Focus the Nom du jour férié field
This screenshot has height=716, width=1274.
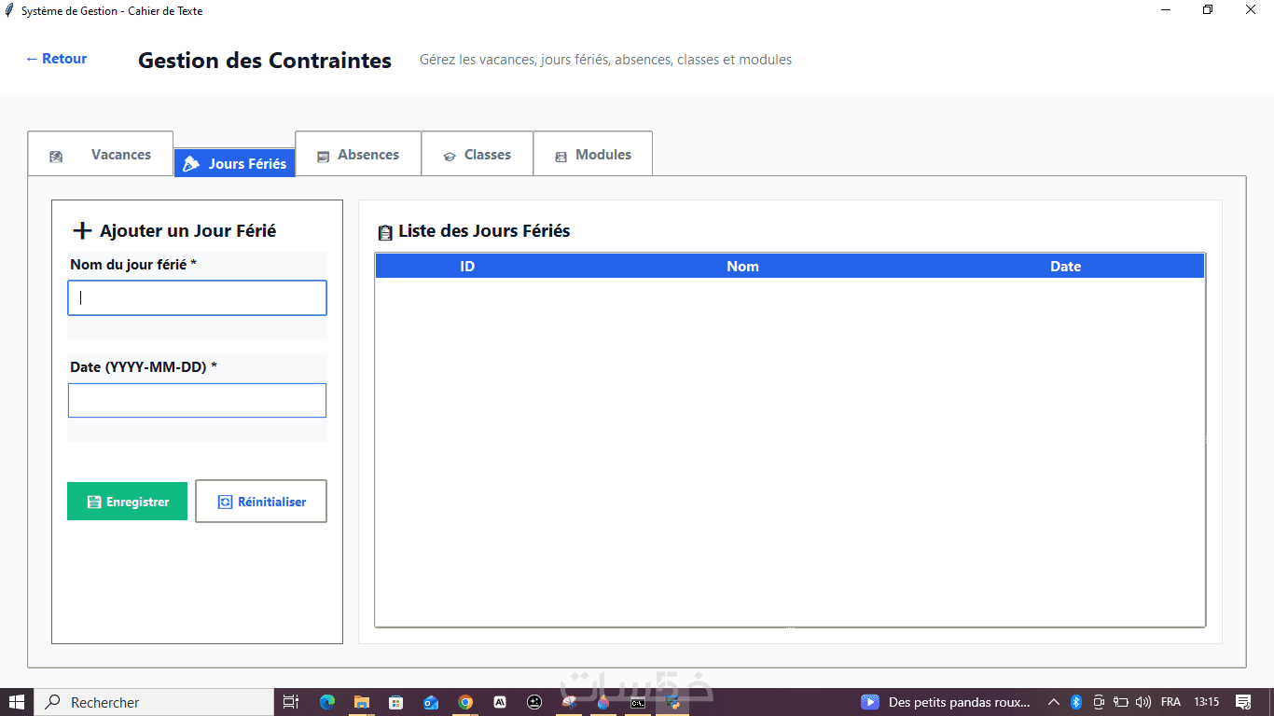point(197,298)
